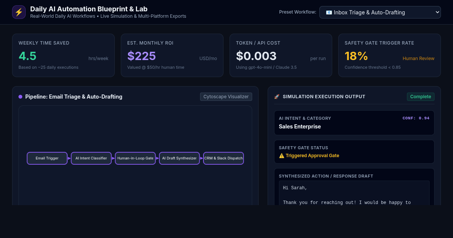This screenshot has height=238, width=453.
Task: Click the lightning bolt app logo
Action: click(x=19, y=12)
